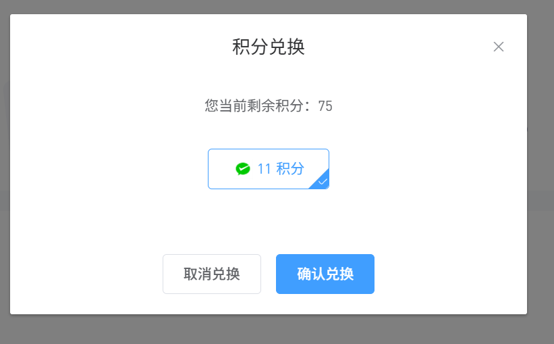The image size is (554, 344).
Task: Click the blank dialog area left of the title
Action: 120,47
